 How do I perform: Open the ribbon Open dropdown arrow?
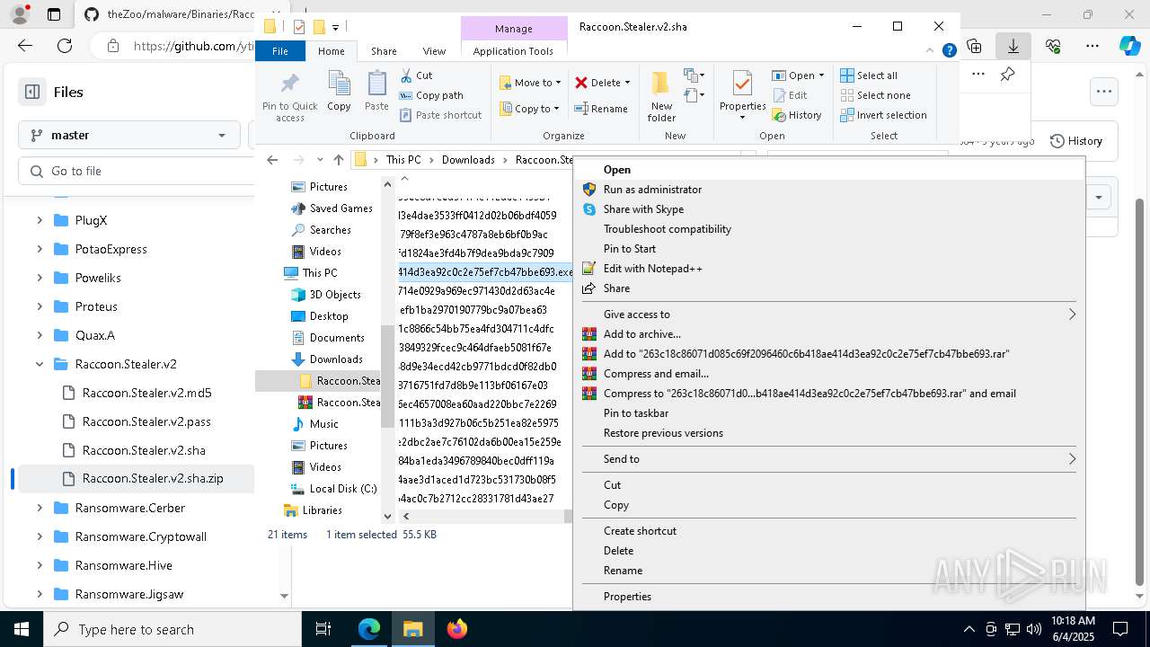click(x=820, y=75)
